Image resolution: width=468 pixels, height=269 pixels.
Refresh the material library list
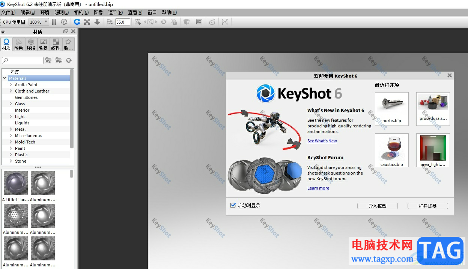[x=69, y=60]
